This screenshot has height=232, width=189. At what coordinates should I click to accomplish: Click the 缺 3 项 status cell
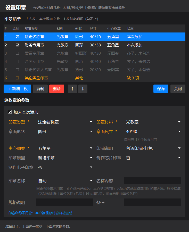pos(133,78)
